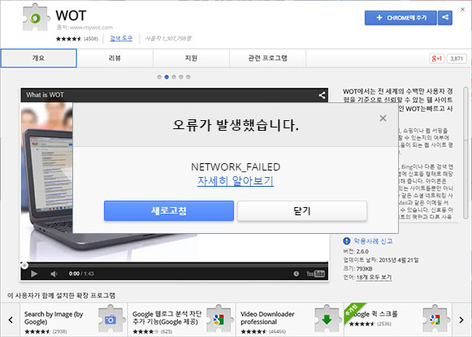This screenshot has height=337, width=472.
Task: Click the 새로고침 button
Action: point(169,210)
